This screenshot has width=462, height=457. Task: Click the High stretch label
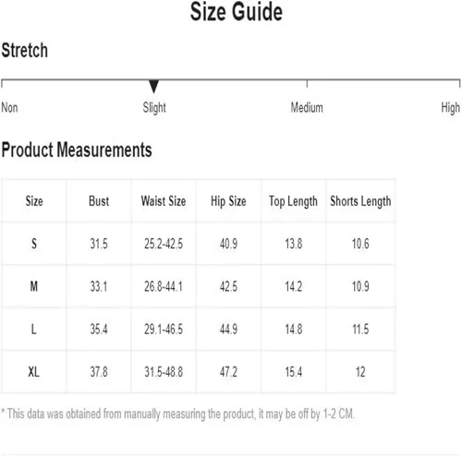tap(451, 108)
